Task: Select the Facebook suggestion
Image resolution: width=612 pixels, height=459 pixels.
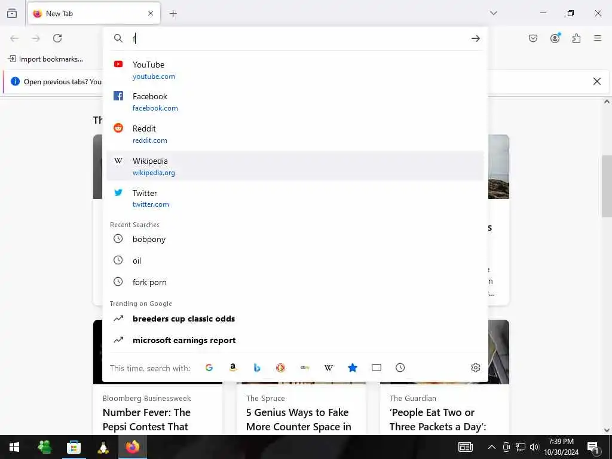Action: [x=295, y=102]
